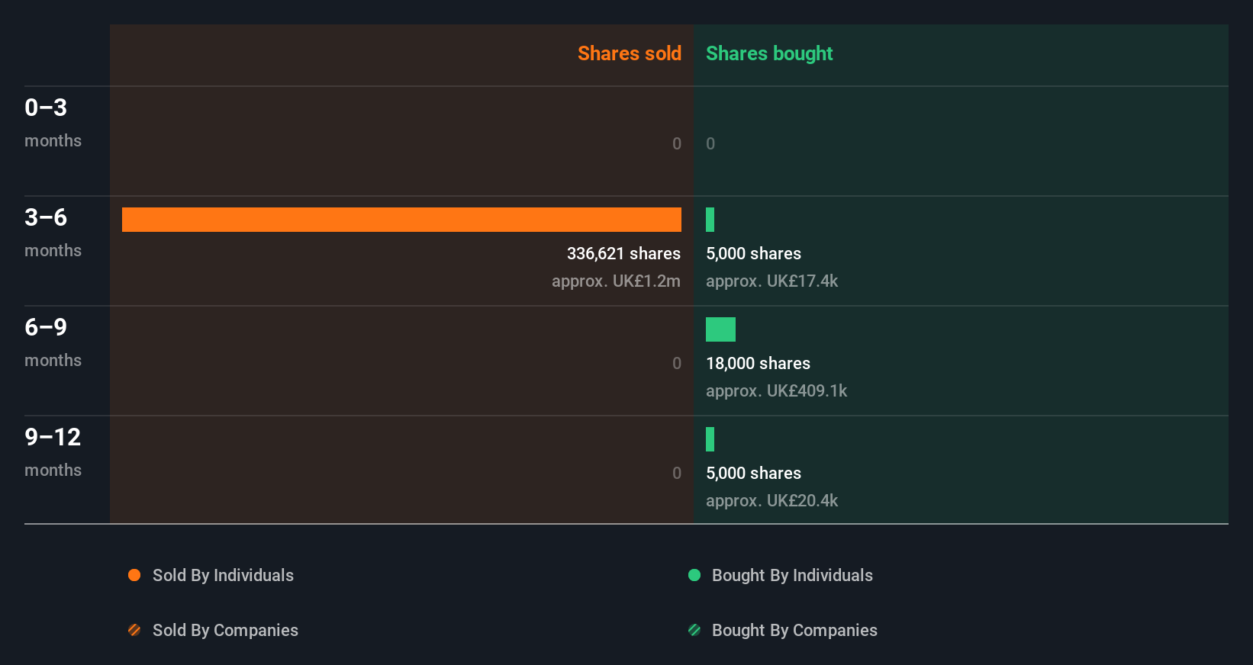The width and height of the screenshot is (1253, 665).
Task: Click the 'Bought By Individuals' legend label
Action: pyautogui.click(x=792, y=575)
